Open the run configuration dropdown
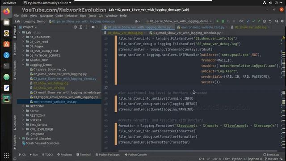Image resolution: width=286 pixels, height=161 pixels. coord(179,21)
